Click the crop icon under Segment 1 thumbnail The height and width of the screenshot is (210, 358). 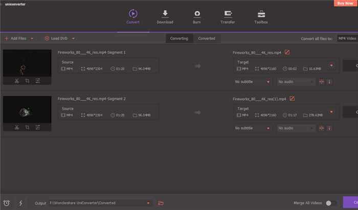[27, 81]
